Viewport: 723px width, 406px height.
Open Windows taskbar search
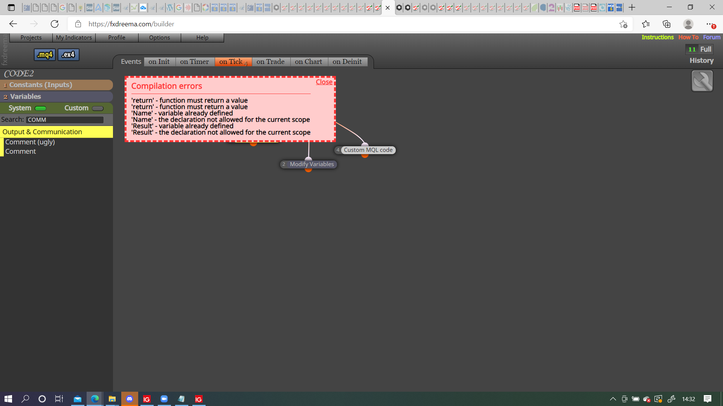point(25,399)
